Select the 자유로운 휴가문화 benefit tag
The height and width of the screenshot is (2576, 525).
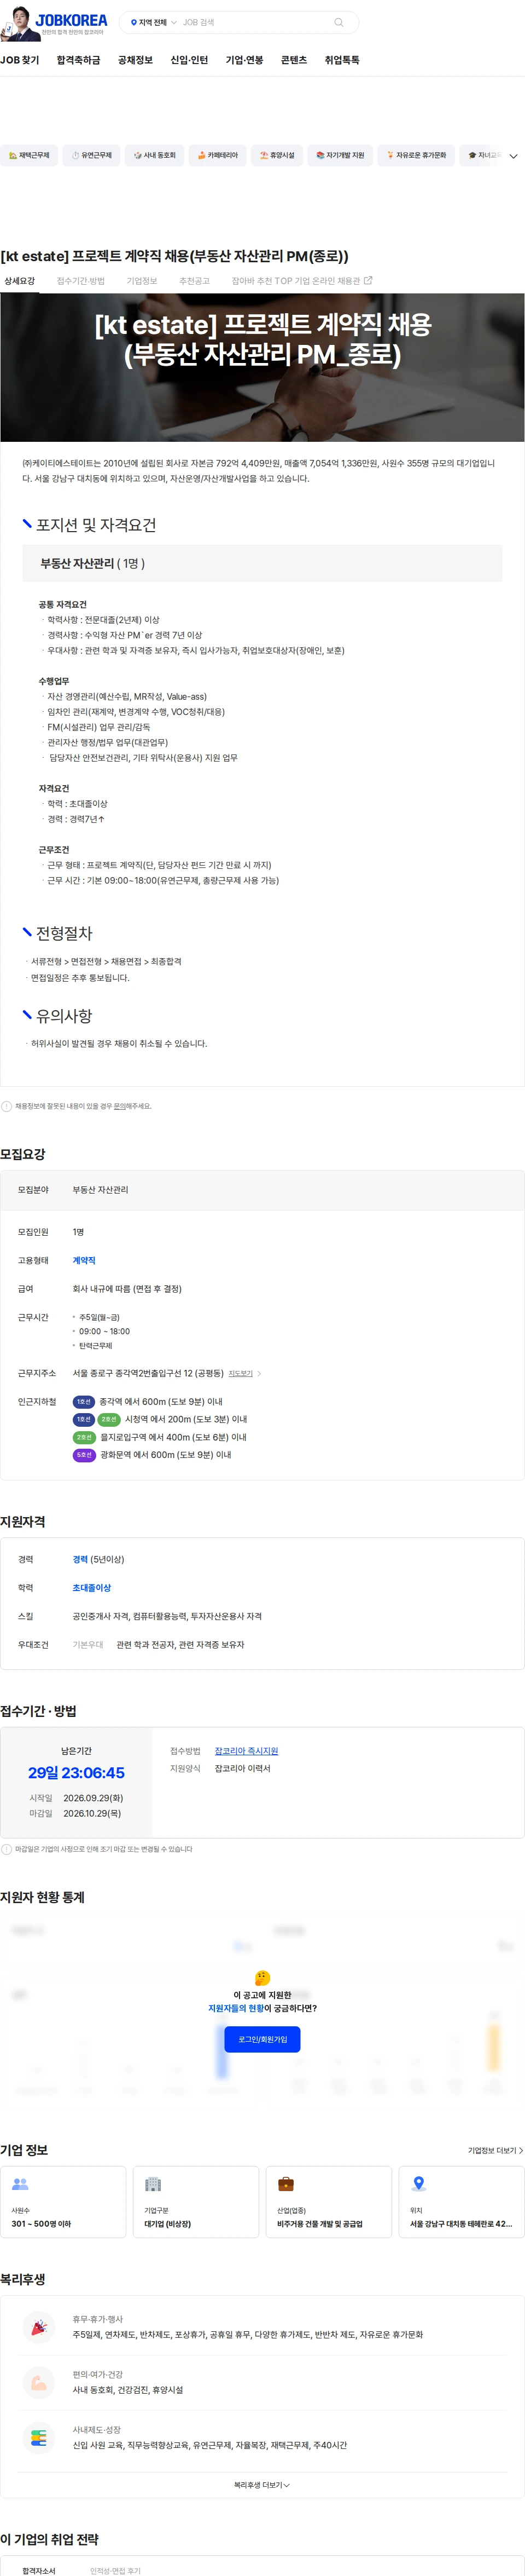click(x=416, y=155)
